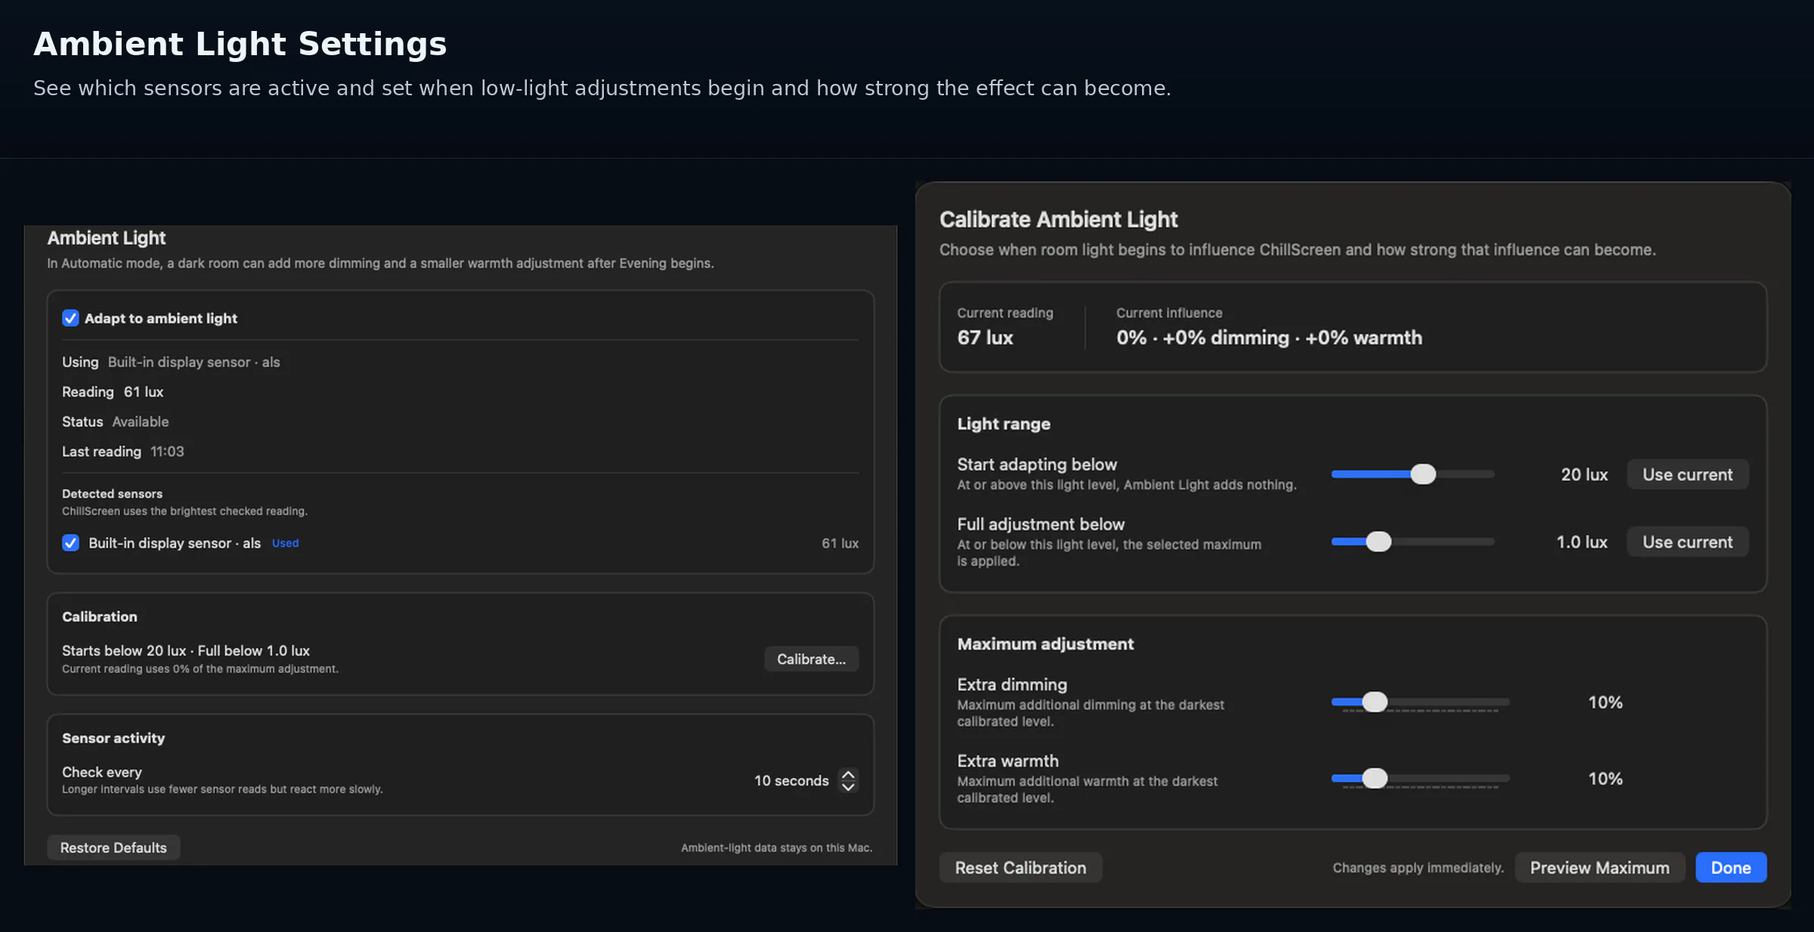
Task: Click the Light range section heading
Action: pyautogui.click(x=1004, y=424)
